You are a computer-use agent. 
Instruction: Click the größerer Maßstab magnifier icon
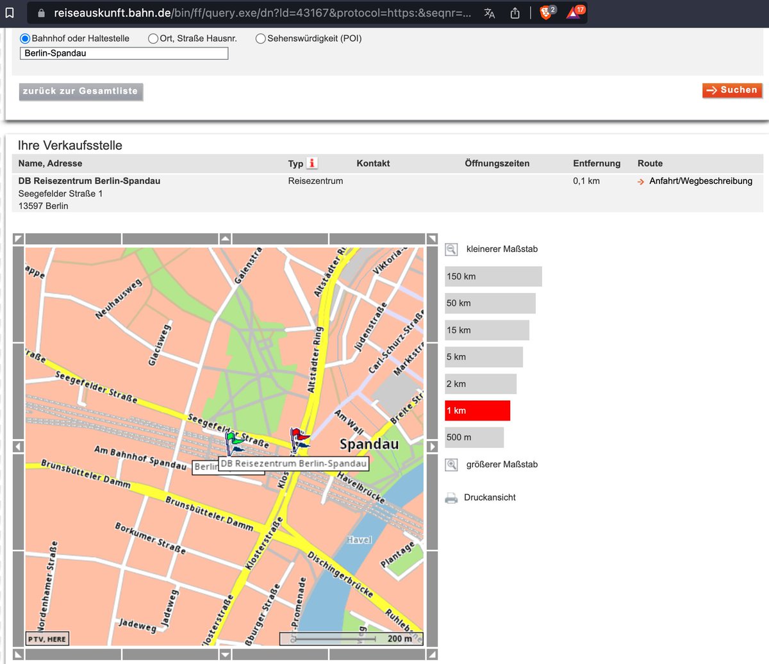[x=451, y=464]
